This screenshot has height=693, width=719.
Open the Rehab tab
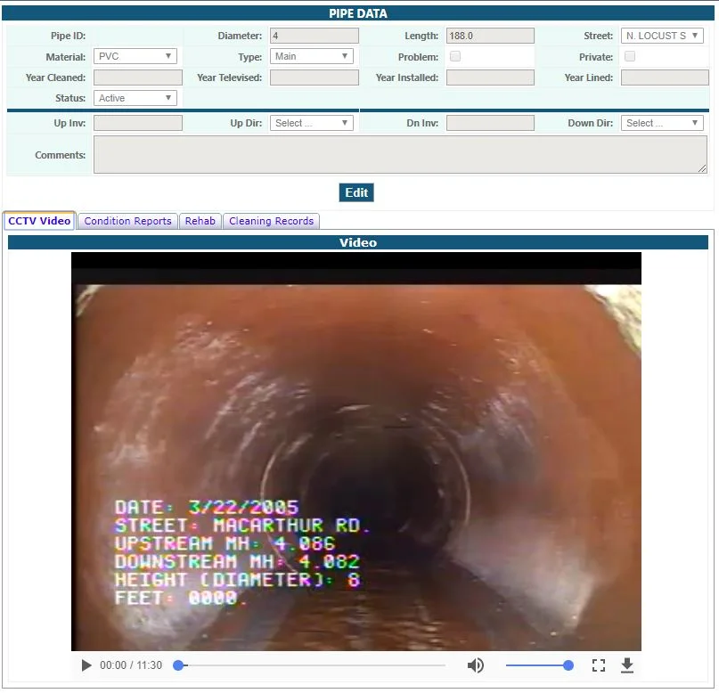click(200, 220)
